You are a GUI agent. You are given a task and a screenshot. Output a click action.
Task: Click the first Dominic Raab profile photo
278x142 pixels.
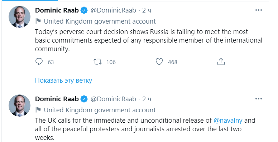pyautogui.click(x=19, y=17)
